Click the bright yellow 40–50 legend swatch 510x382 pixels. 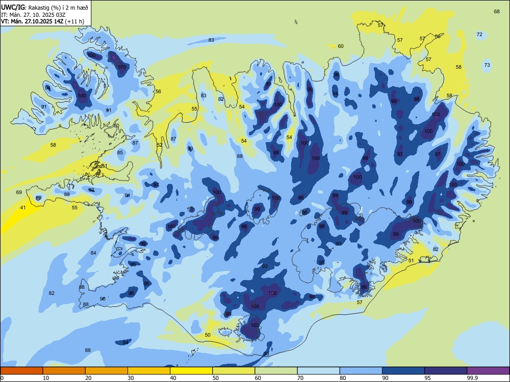(x=191, y=371)
